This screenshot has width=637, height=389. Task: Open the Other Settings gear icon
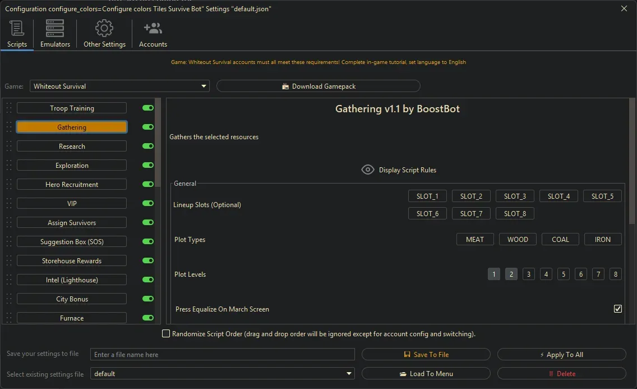(x=104, y=28)
